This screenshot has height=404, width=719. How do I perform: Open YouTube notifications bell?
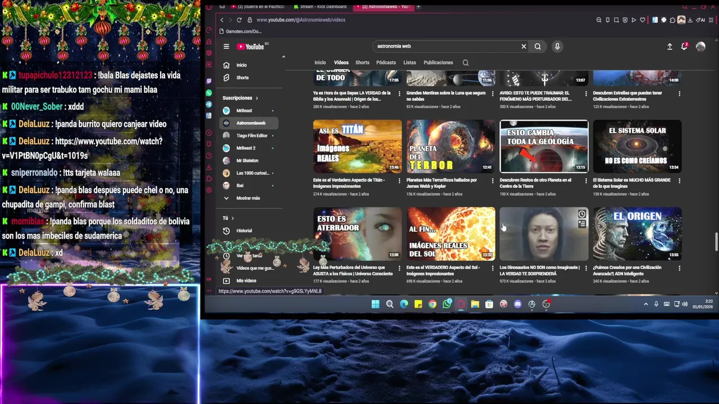coord(684,47)
